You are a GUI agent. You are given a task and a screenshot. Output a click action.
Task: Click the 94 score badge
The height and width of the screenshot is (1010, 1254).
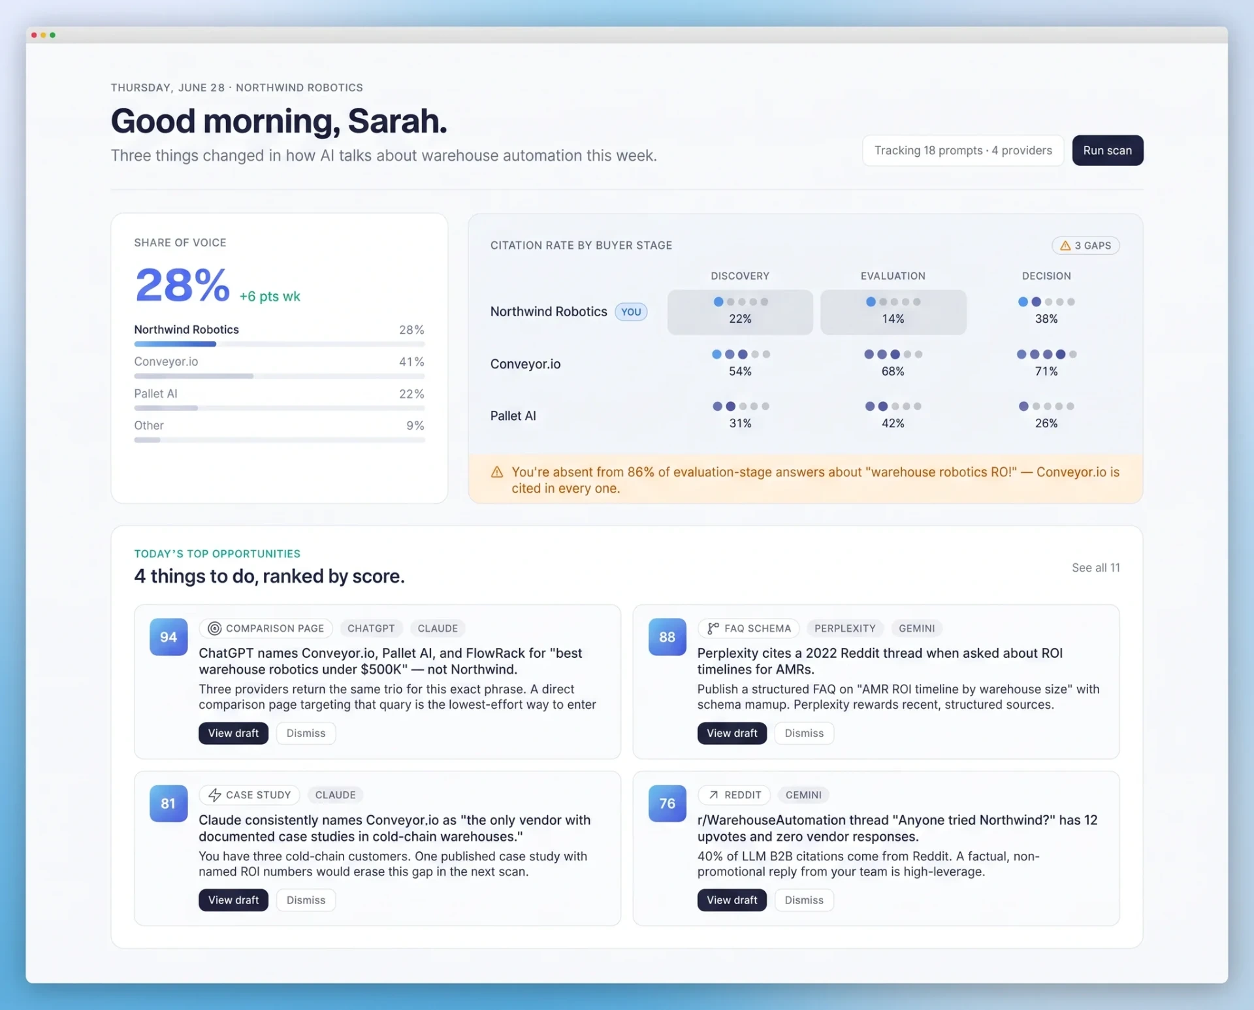(169, 637)
